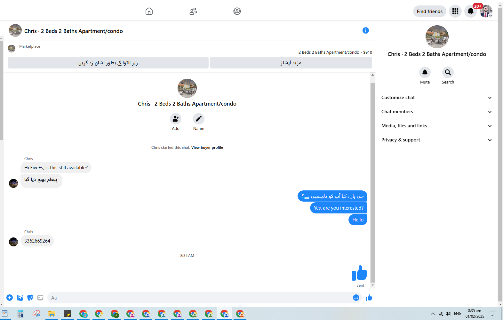This screenshot has width=503, height=320.
Task: Click the 3362669264 message bubble
Action: 37,241
